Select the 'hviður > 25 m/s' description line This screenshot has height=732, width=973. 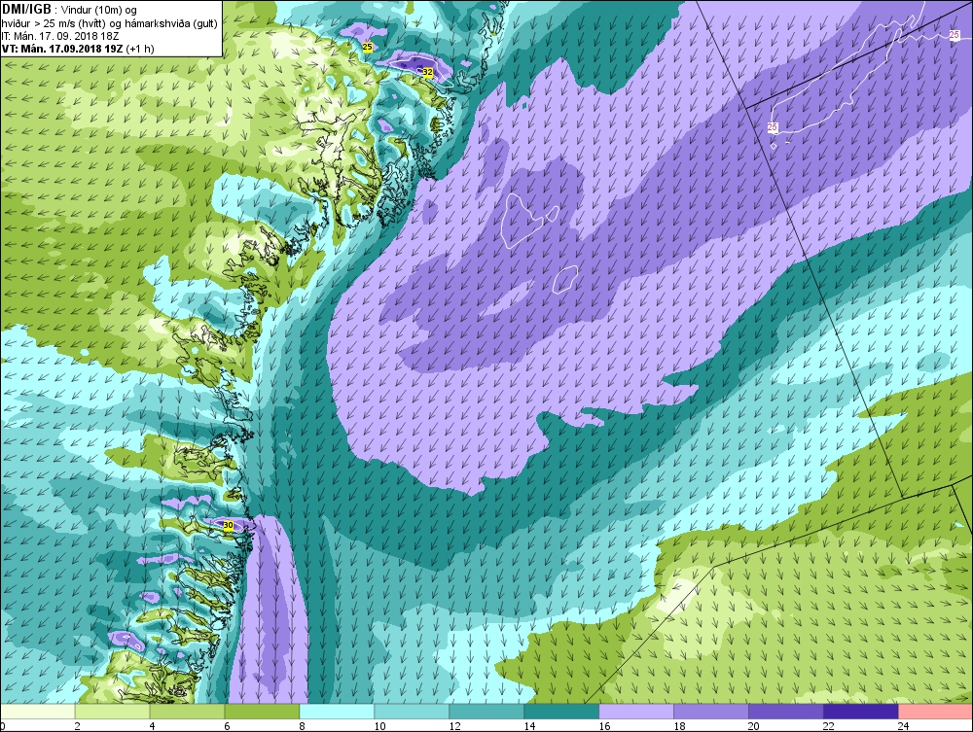(109, 23)
